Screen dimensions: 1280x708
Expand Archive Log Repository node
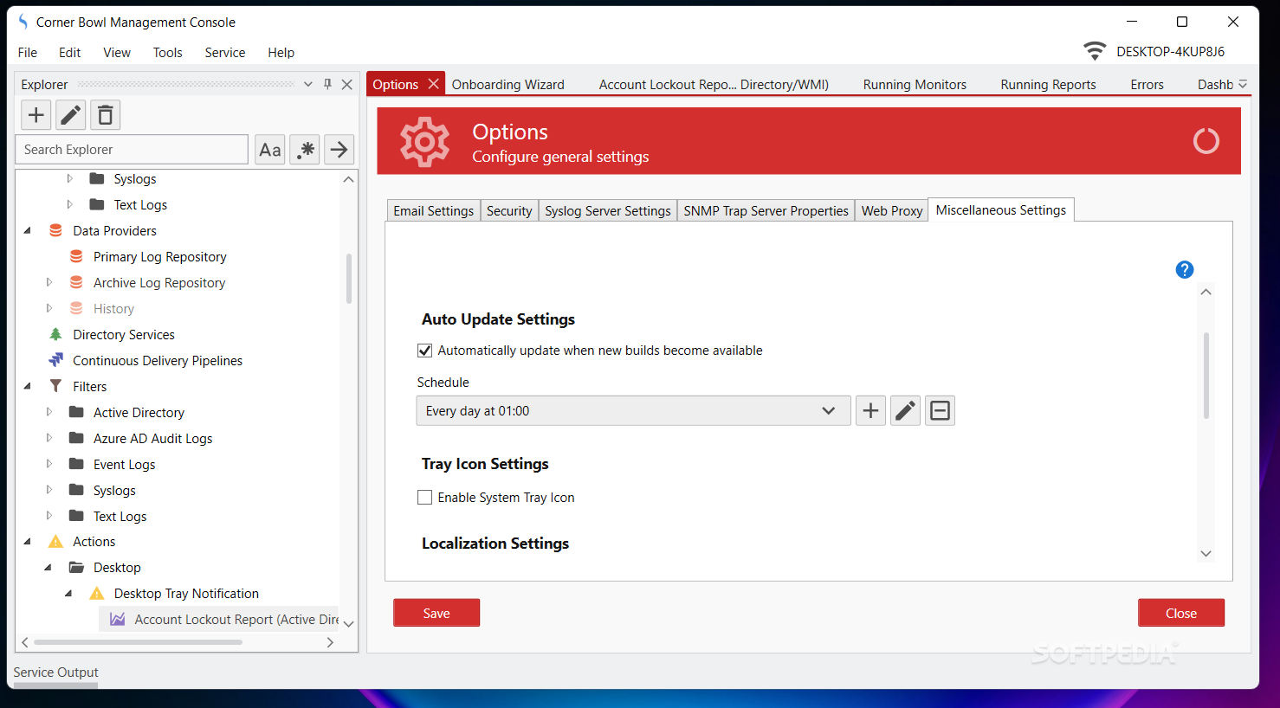point(49,282)
